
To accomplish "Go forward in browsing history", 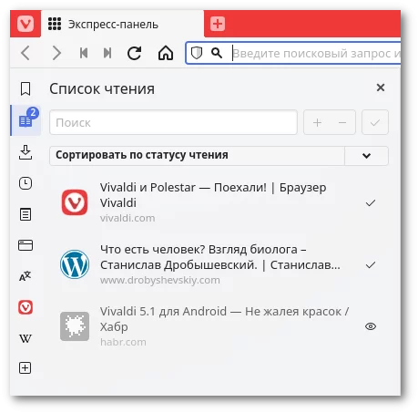I will click(56, 53).
